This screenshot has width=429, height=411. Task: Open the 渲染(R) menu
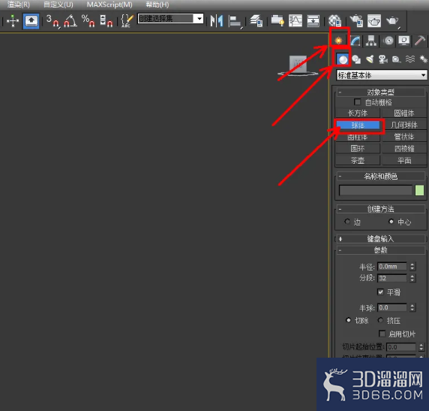(x=18, y=5)
